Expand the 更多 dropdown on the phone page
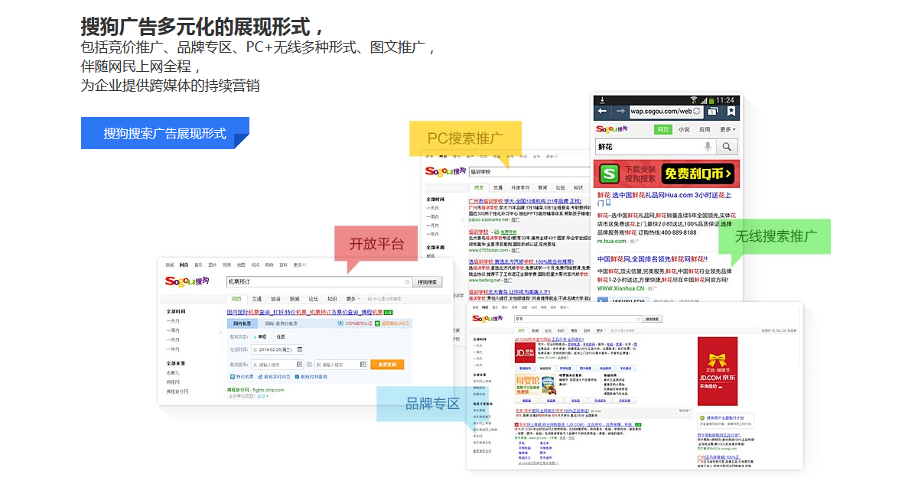This screenshot has width=918, height=487. pos(727,129)
